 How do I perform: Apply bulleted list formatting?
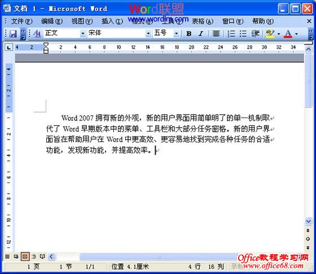coord(243,34)
